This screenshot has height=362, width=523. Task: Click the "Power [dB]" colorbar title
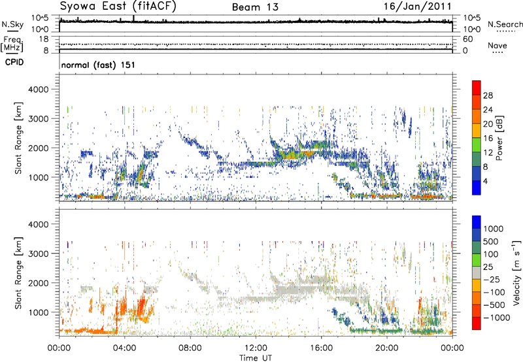[499, 138]
